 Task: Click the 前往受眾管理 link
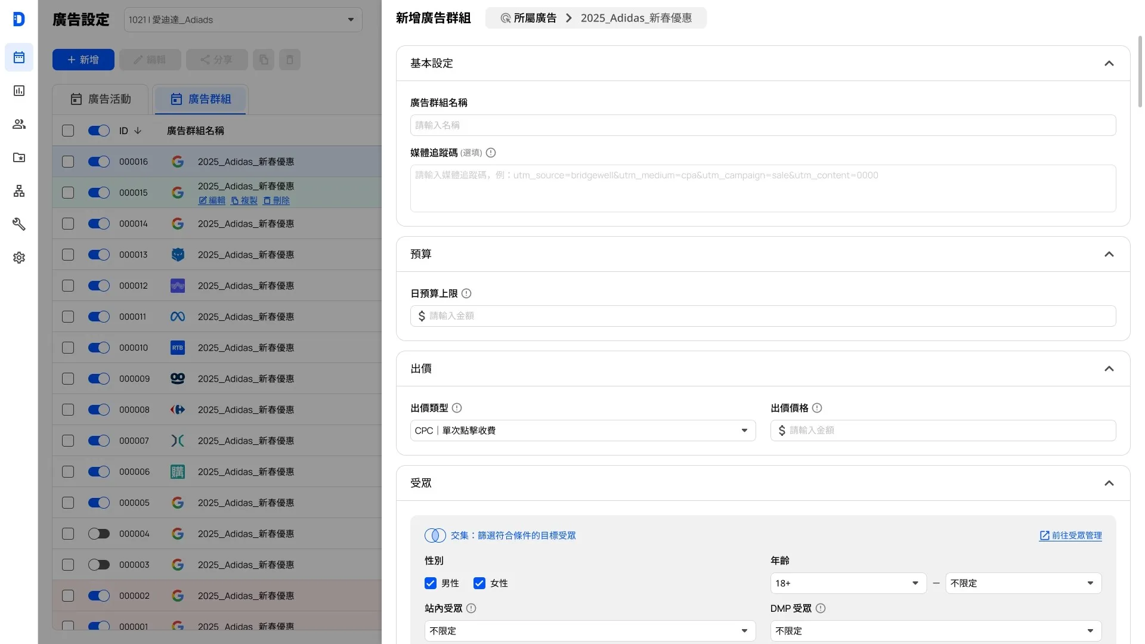(1070, 535)
